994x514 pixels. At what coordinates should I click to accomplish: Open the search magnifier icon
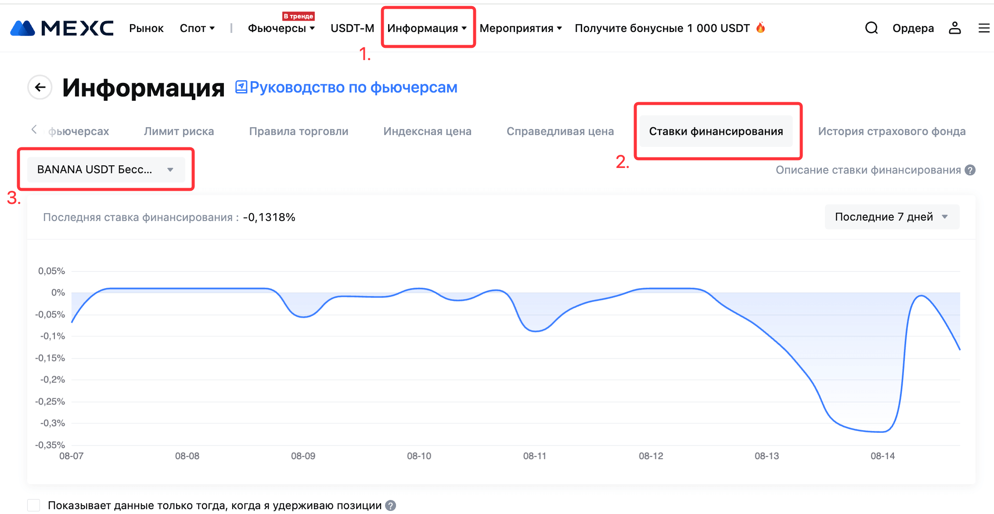tap(871, 28)
